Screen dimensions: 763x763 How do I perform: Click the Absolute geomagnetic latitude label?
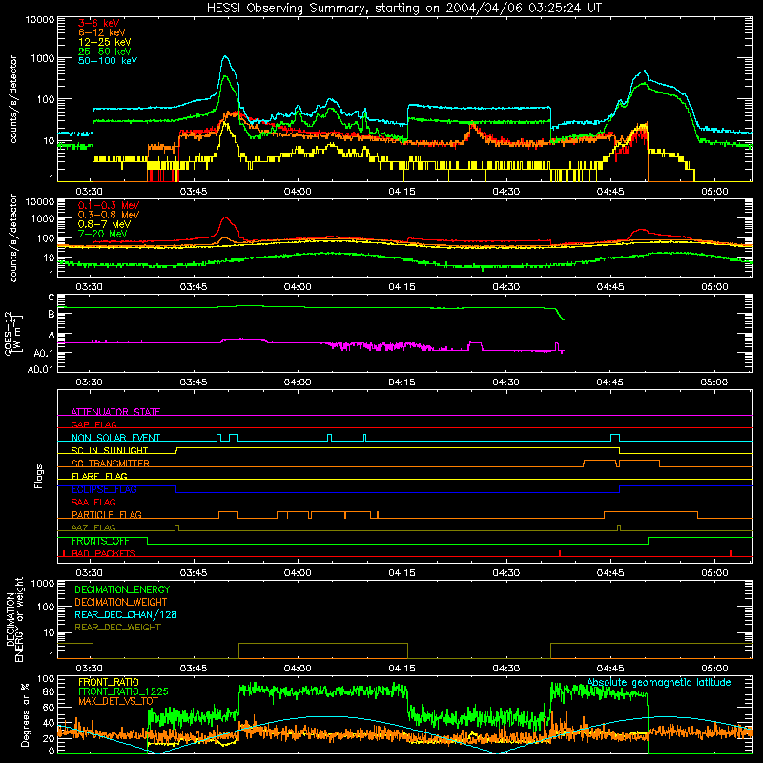[x=659, y=683]
